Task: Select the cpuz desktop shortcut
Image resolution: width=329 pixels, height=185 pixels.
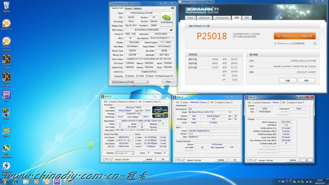Action: tap(6, 96)
